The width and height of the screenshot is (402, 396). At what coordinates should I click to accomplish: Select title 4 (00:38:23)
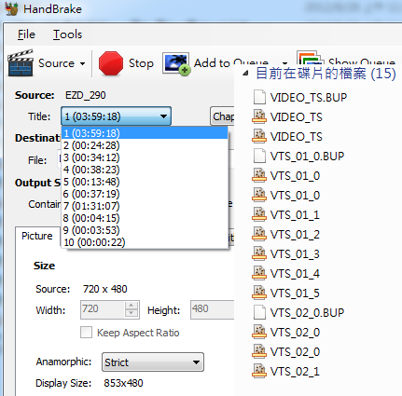[145, 170]
